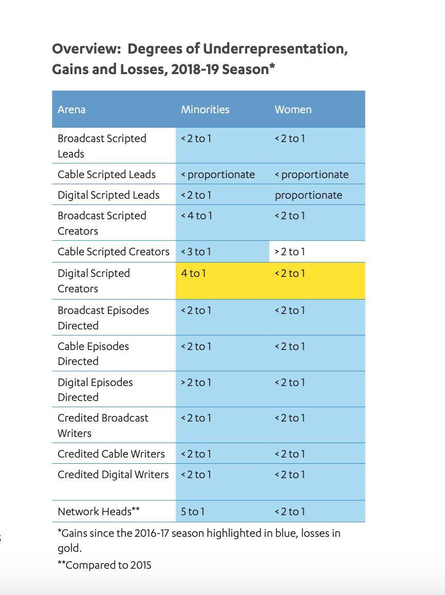
Task: Click the "5 to 1" Network Heads cell
Action: tap(193, 512)
